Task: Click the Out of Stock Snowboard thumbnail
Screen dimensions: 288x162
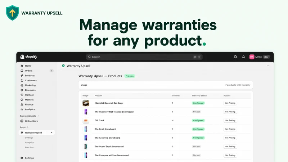Action: [x=86, y=147]
